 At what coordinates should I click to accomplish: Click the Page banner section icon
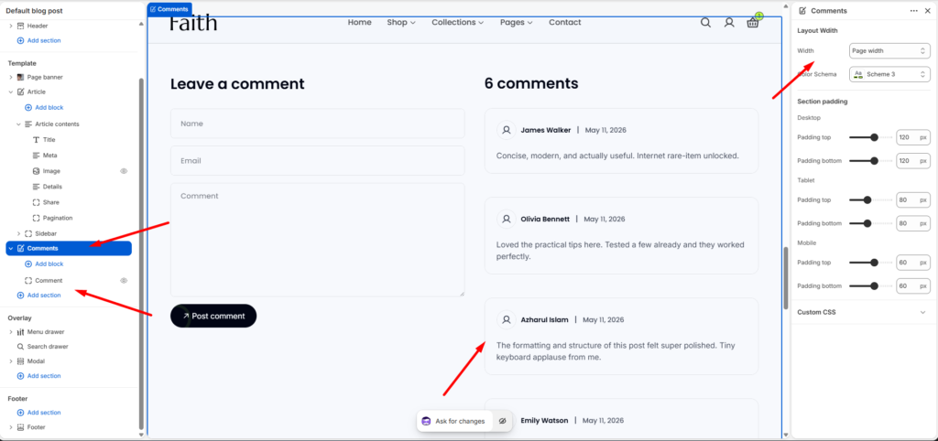click(x=20, y=77)
